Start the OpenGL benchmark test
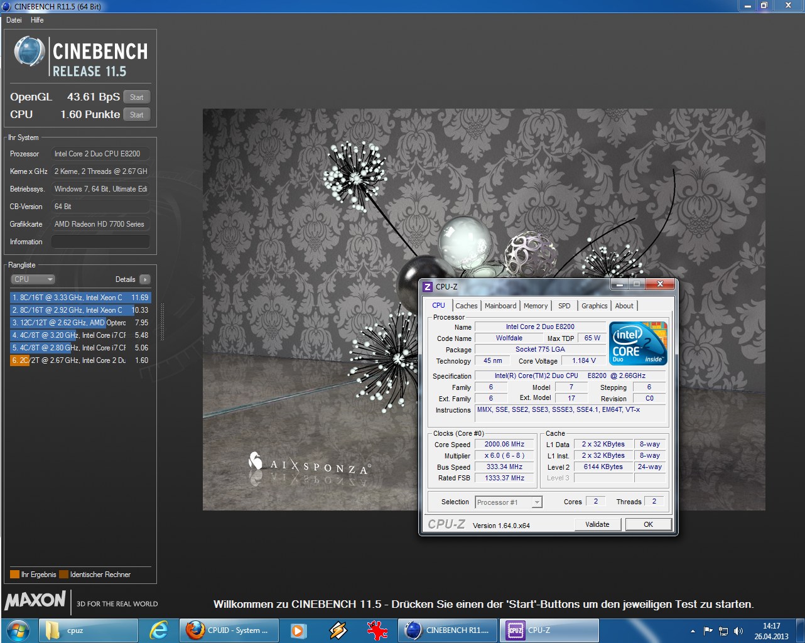Screen dimensions: 805x643 [x=137, y=97]
